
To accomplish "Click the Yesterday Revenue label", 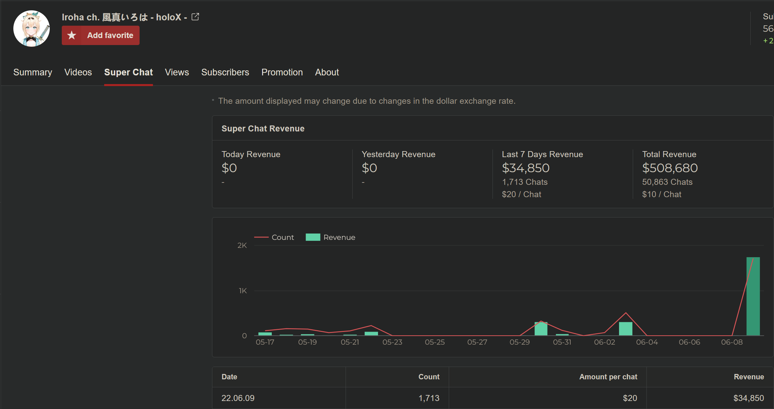I will 398,154.
